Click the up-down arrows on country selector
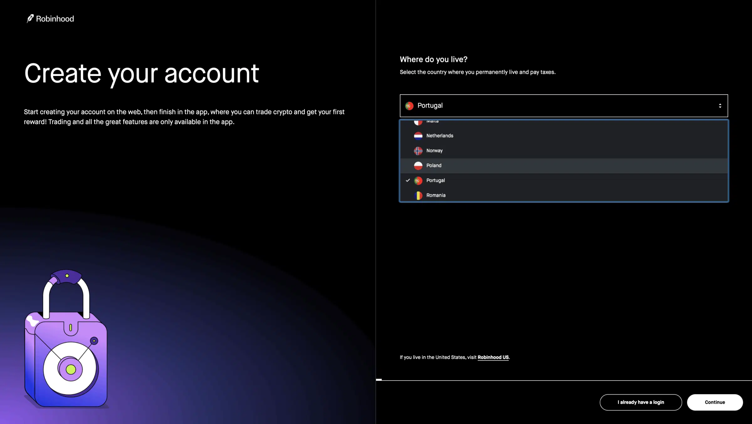The image size is (752, 424). [x=720, y=106]
